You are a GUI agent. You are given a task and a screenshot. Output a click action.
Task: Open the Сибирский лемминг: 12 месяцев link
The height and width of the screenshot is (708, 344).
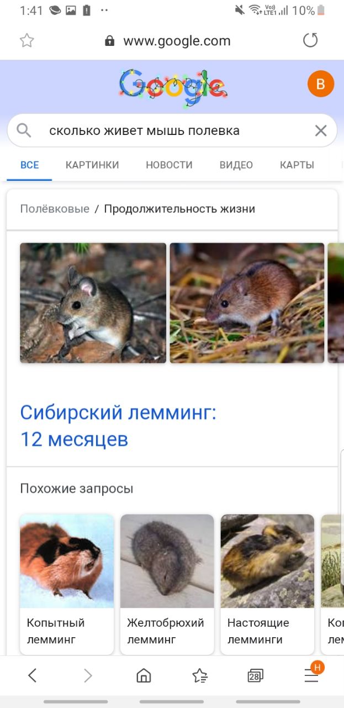[118, 425]
